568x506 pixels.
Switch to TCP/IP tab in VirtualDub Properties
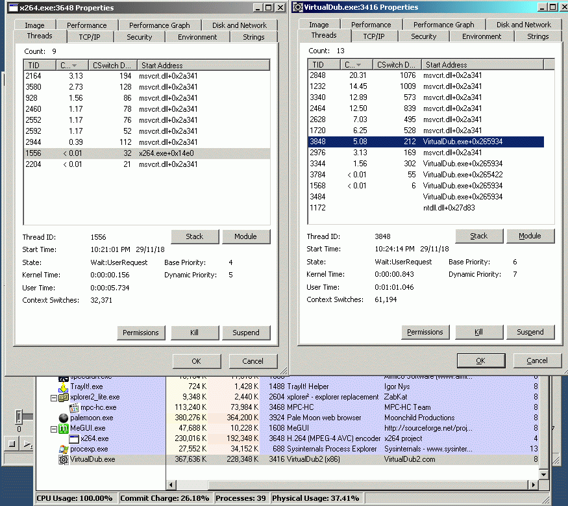pyautogui.click(x=374, y=36)
